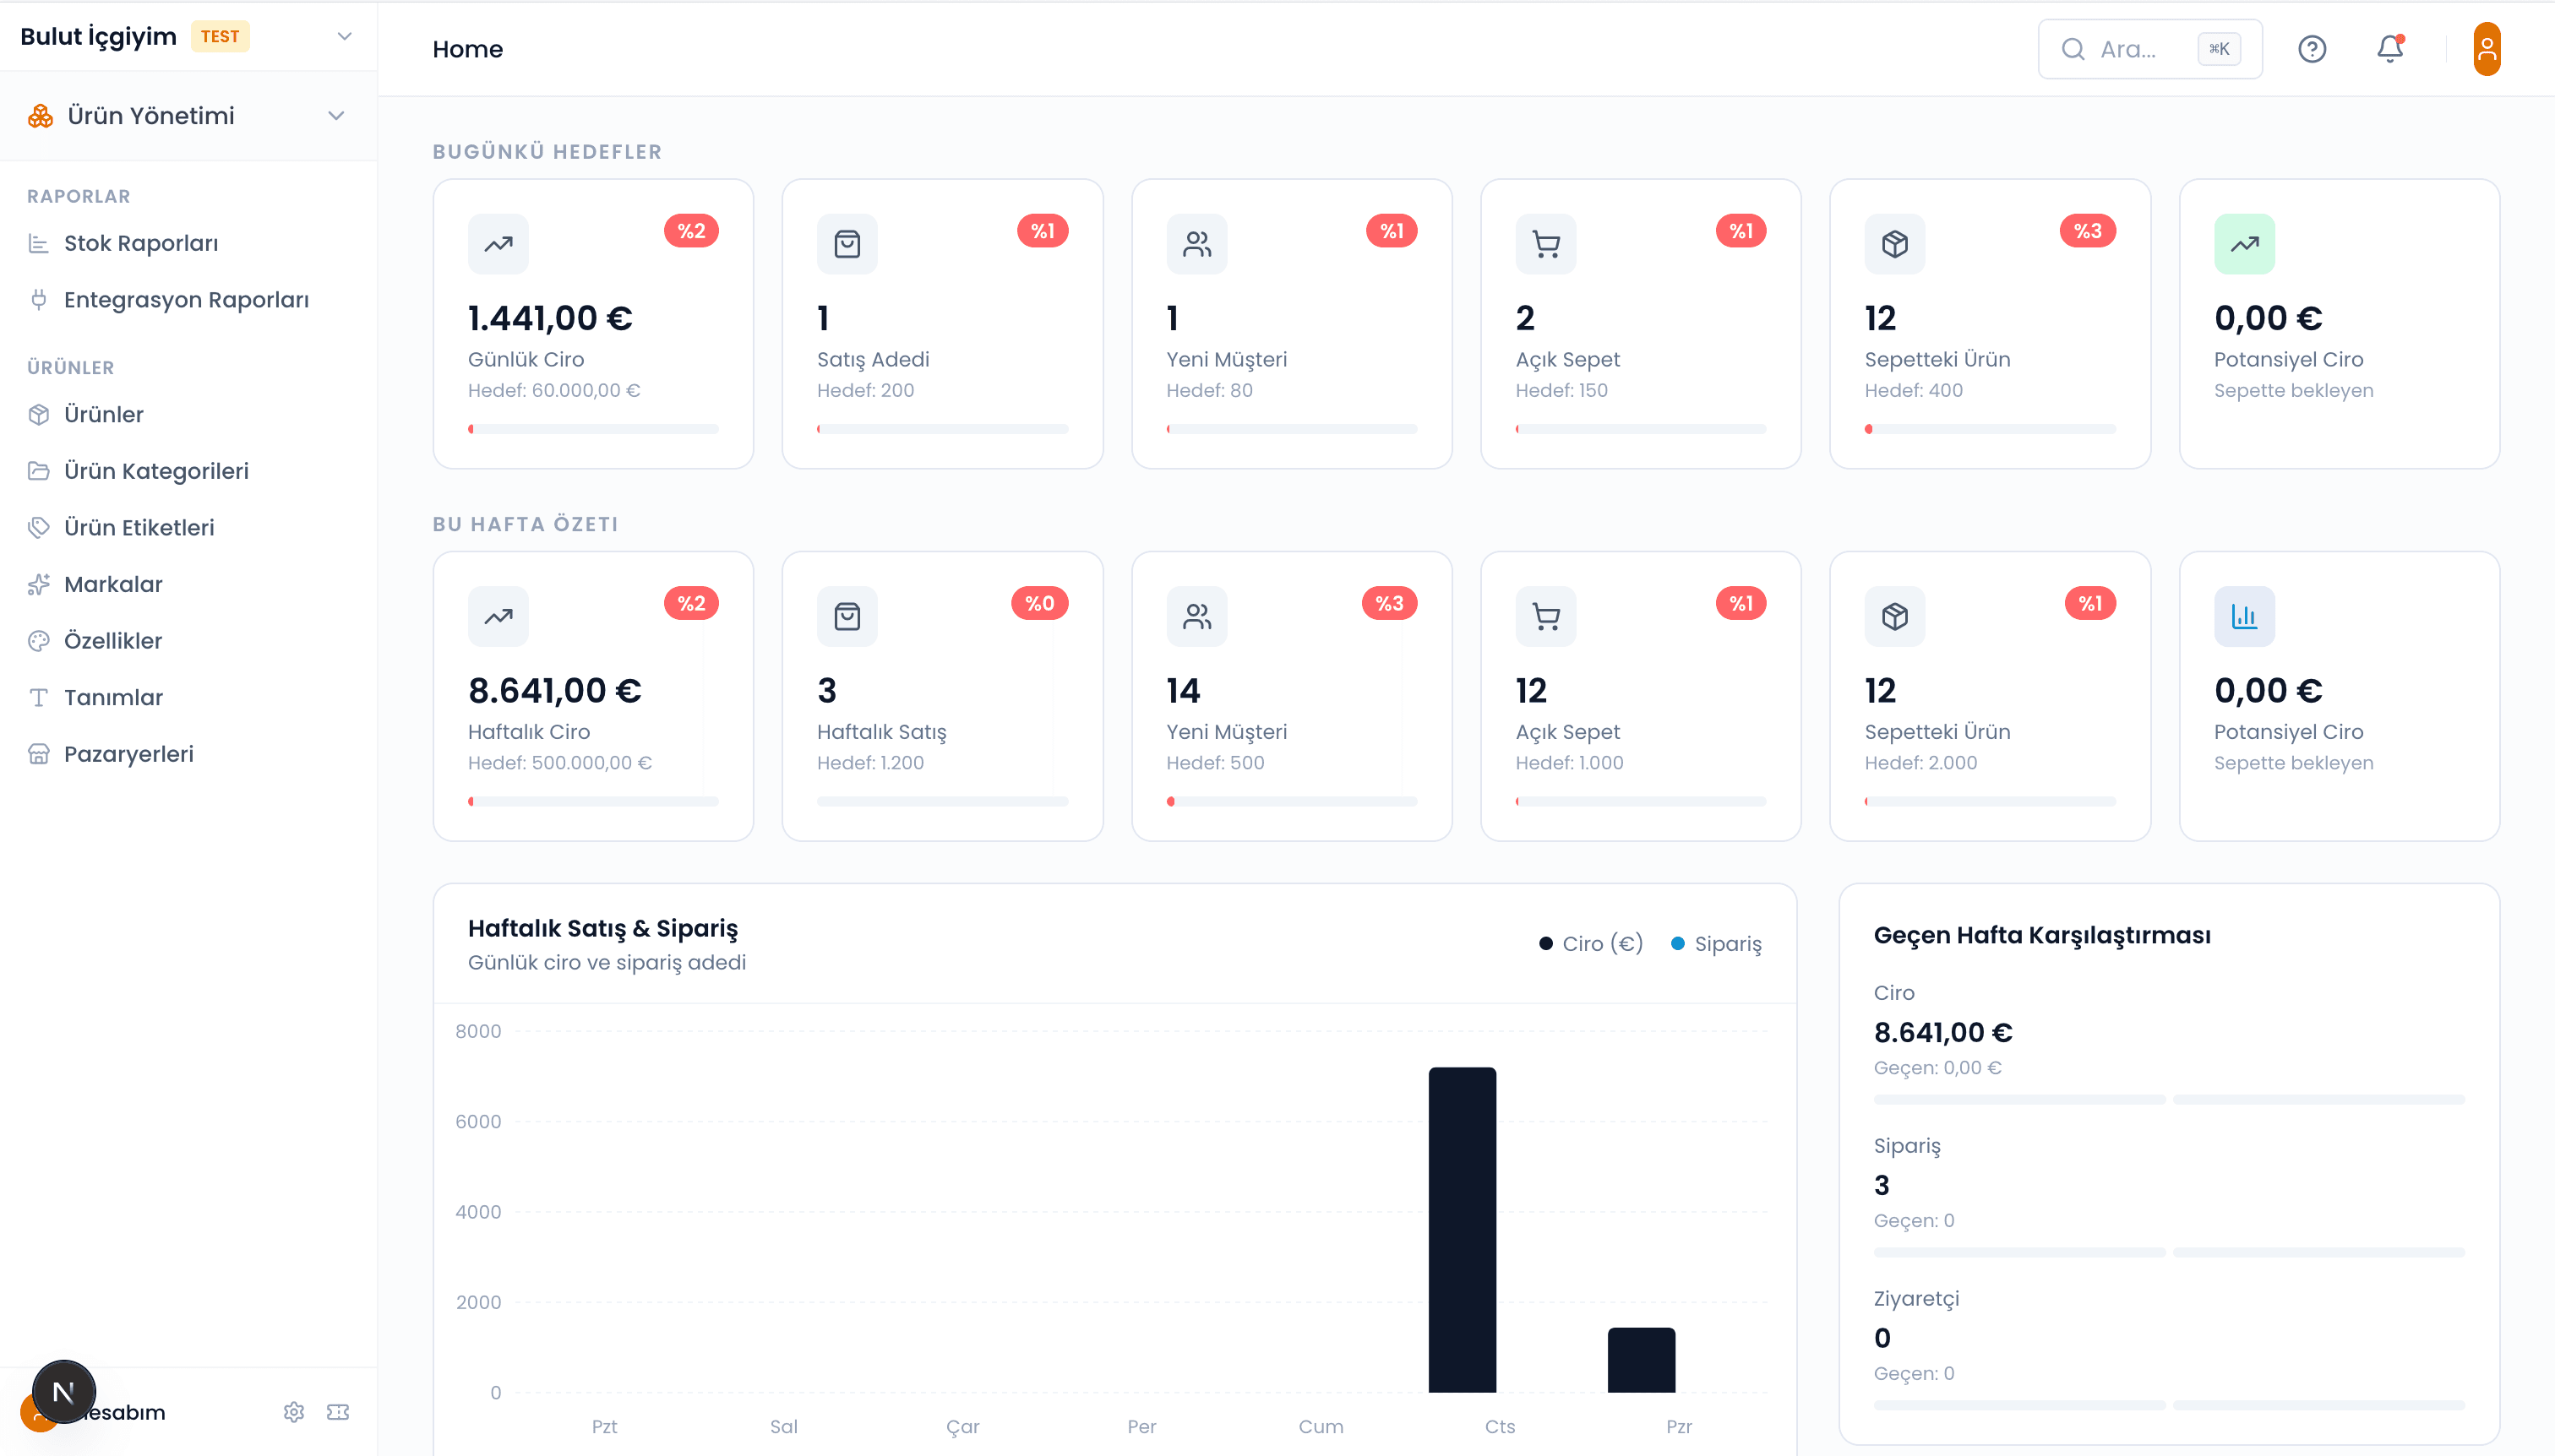Toggle the Ciro (€) chart legend
Image resolution: width=2555 pixels, height=1456 pixels.
tap(1591, 943)
